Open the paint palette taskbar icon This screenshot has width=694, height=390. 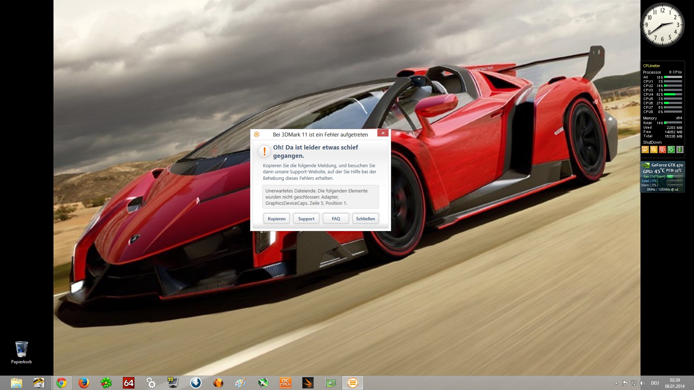click(x=240, y=383)
